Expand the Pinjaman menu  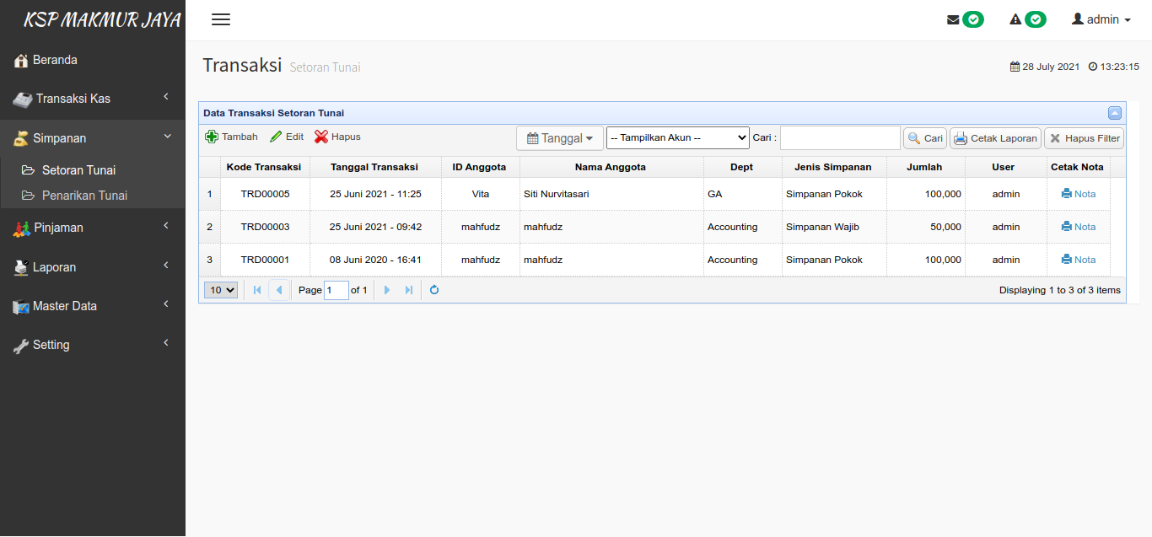[93, 228]
